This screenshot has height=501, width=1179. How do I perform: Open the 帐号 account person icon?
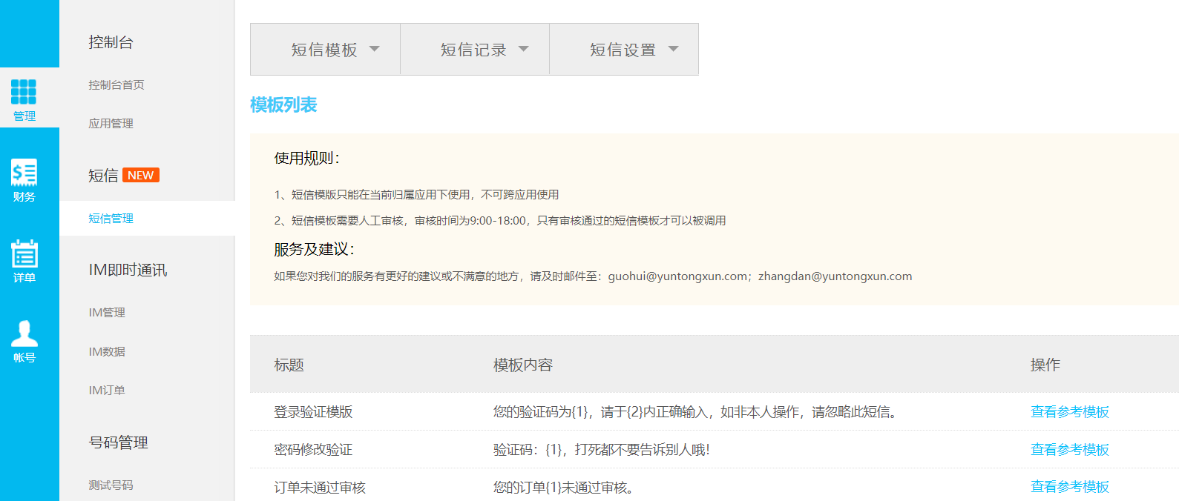24,334
